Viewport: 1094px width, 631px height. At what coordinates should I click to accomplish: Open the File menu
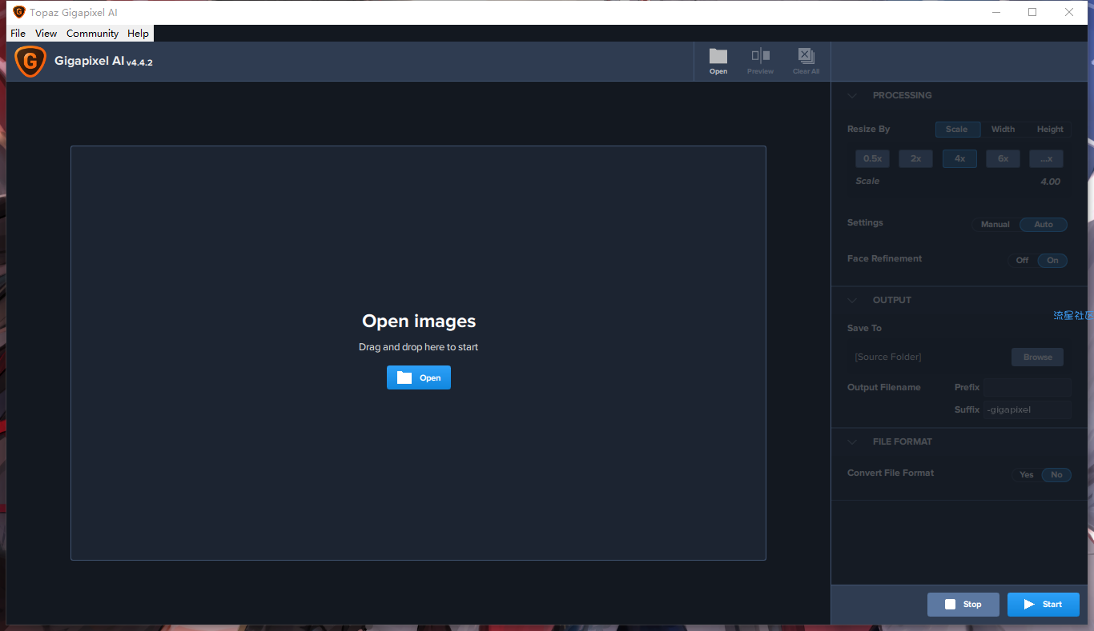(x=18, y=34)
